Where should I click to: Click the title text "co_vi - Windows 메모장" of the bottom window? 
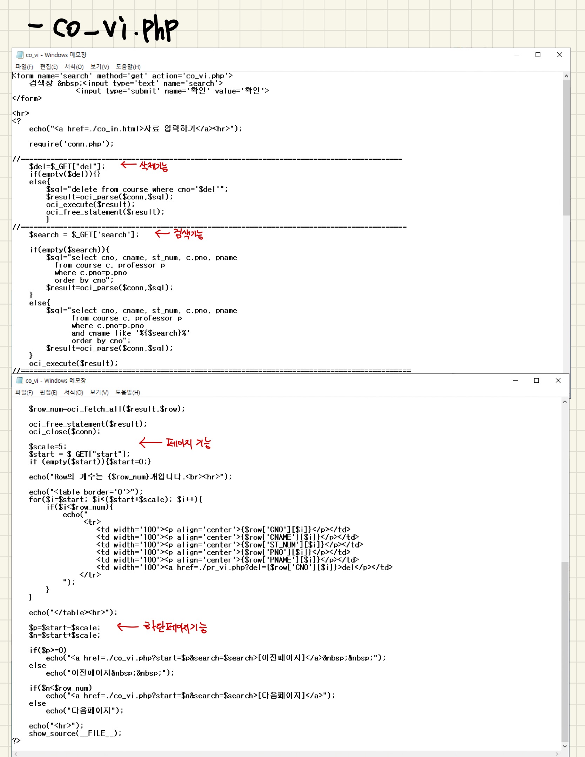click(x=56, y=380)
